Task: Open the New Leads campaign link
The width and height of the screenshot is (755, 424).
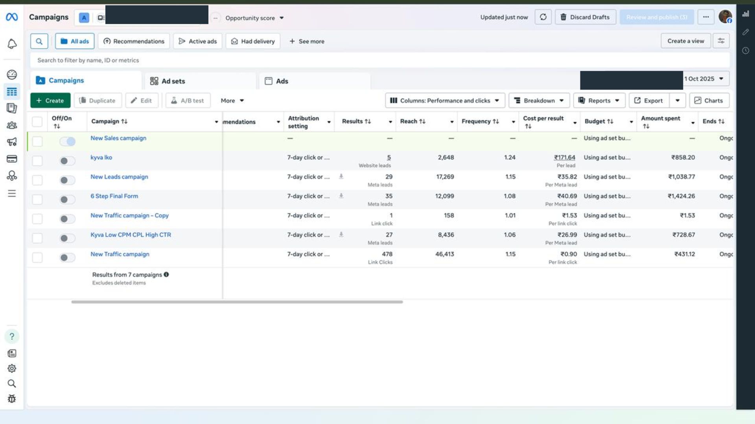Action: pos(119,177)
